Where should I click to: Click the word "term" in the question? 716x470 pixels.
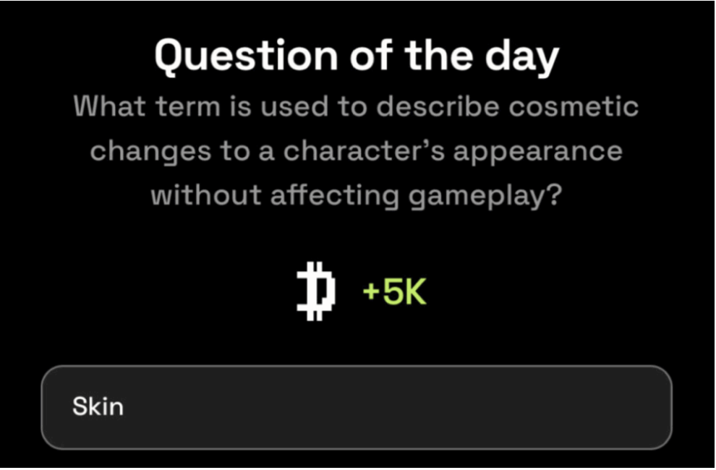(181, 108)
